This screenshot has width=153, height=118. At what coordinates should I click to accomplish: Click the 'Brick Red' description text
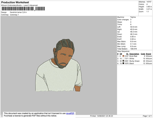tap(133, 56)
